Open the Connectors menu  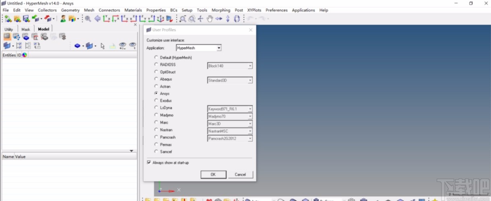click(x=109, y=10)
